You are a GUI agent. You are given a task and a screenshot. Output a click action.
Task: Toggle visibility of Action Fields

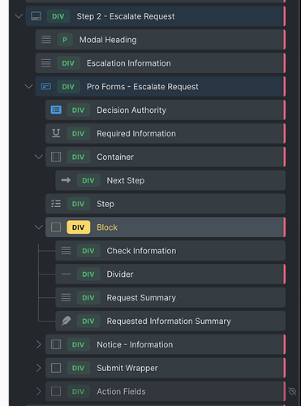point(292,391)
